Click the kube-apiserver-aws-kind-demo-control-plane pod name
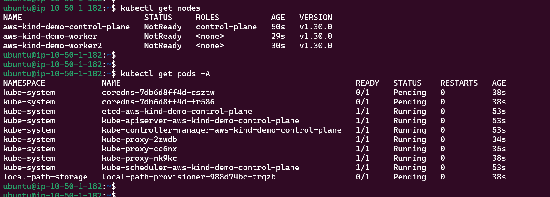 coord(200,121)
